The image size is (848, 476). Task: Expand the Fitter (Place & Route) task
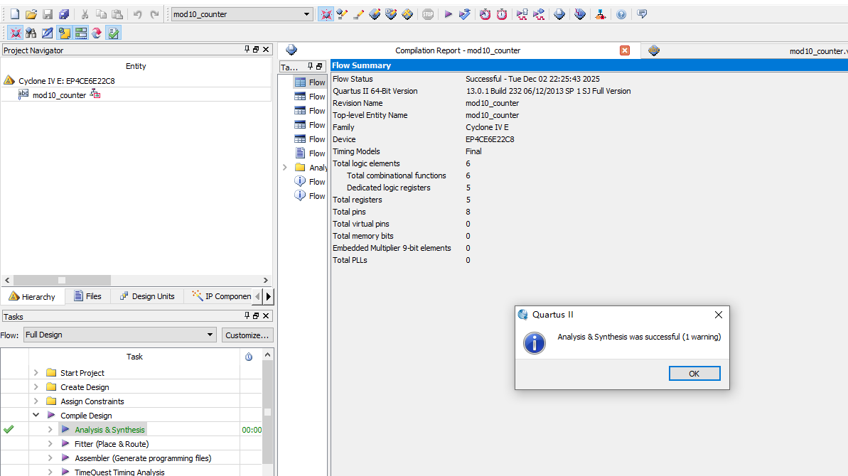tap(50, 443)
